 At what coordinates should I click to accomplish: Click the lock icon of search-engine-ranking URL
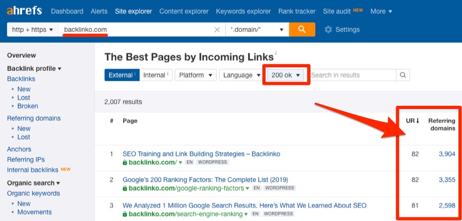(125, 214)
